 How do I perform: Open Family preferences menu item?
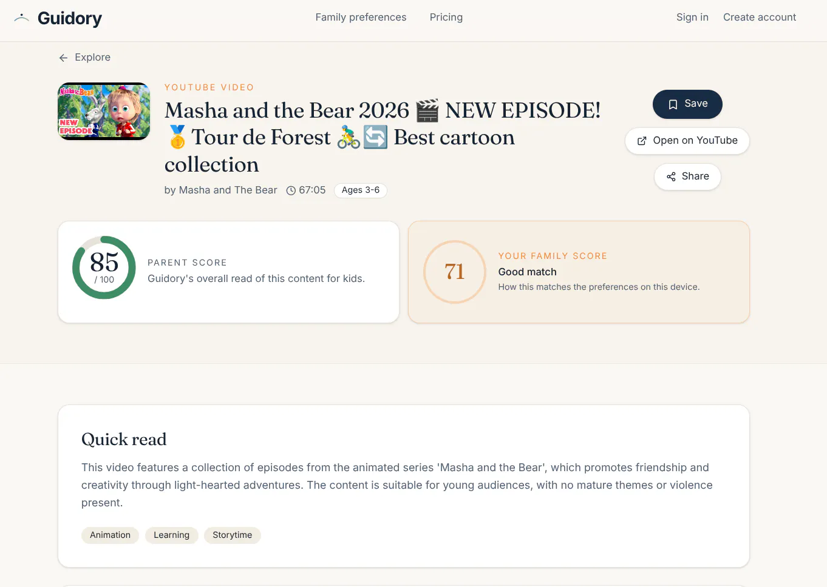click(361, 17)
